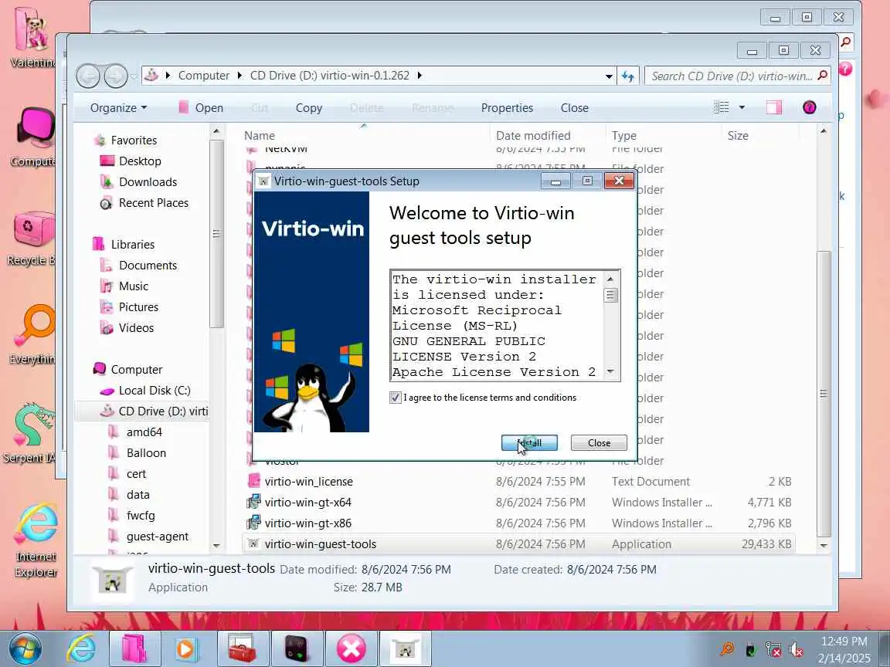Click navigation pane scroll down arrow
The height and width of the screenshot is (667, 890).
(216, 546)
